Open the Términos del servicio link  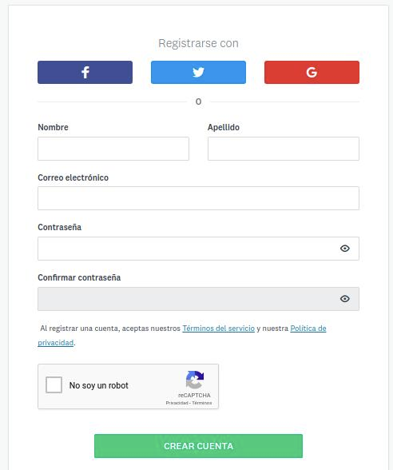[219, 329]
